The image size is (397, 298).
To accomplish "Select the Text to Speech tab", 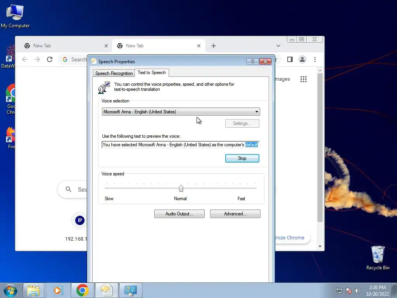I will (x=152, y=73).
